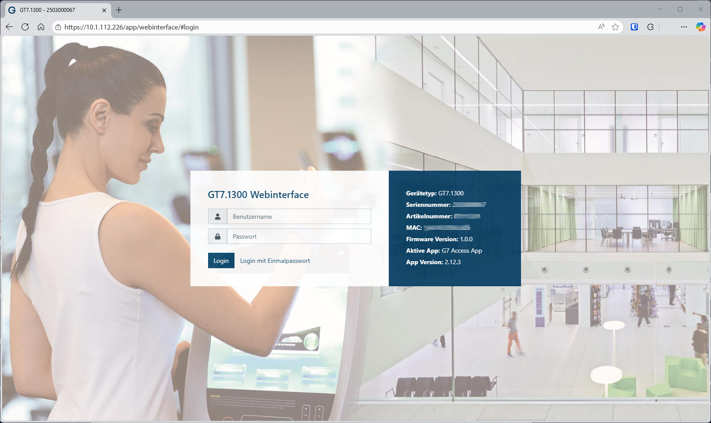Open browser settings three-dot menu
Screen dimensions: 711x423
684,27
